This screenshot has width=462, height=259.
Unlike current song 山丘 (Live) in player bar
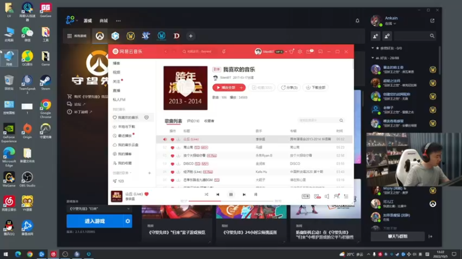coord(147,194)
